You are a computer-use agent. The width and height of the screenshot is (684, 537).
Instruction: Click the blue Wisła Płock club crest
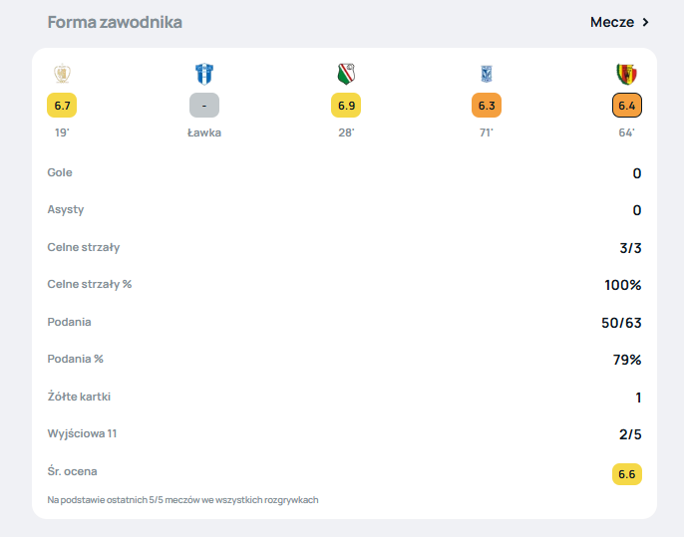click(204, 74)
